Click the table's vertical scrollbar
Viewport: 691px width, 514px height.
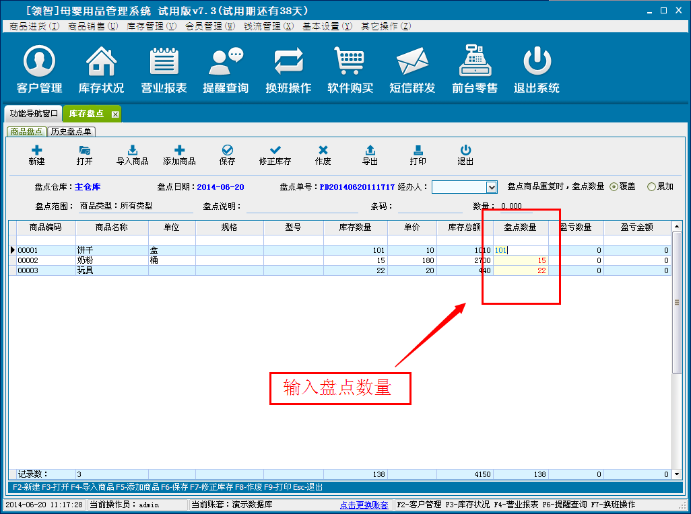[677, 303]
